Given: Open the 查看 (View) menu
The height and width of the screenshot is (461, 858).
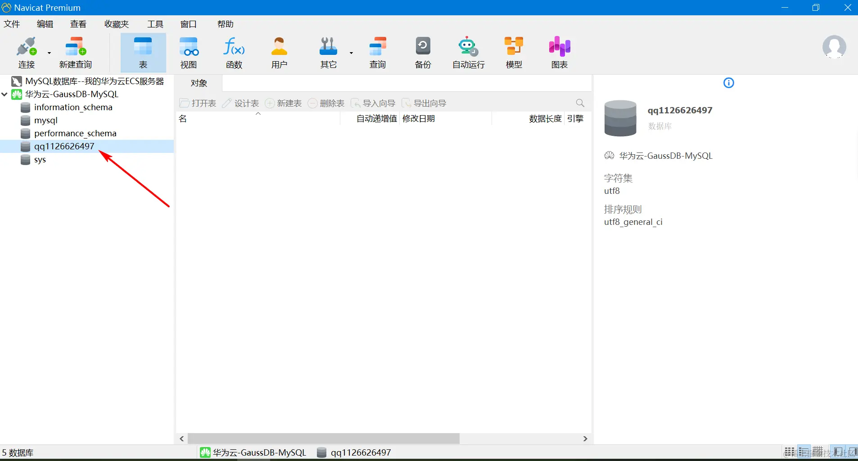Looking at the screenshot, I should (78, 24).
